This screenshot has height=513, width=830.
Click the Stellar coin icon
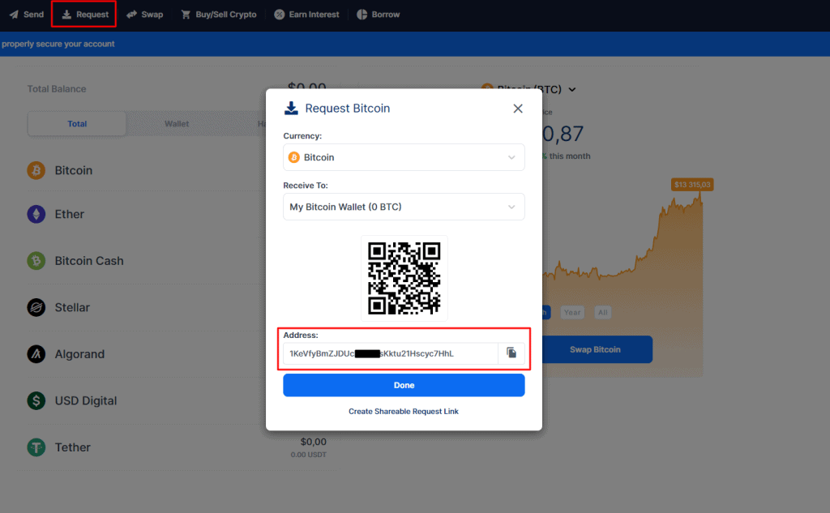pyautogui.click(x=36, y=308)
